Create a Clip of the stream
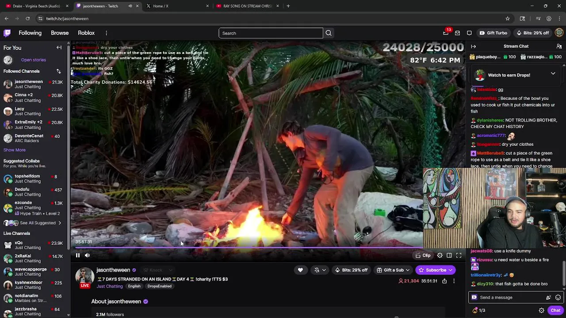The width and height of the screenshot is (566, 318). (423, 255)
